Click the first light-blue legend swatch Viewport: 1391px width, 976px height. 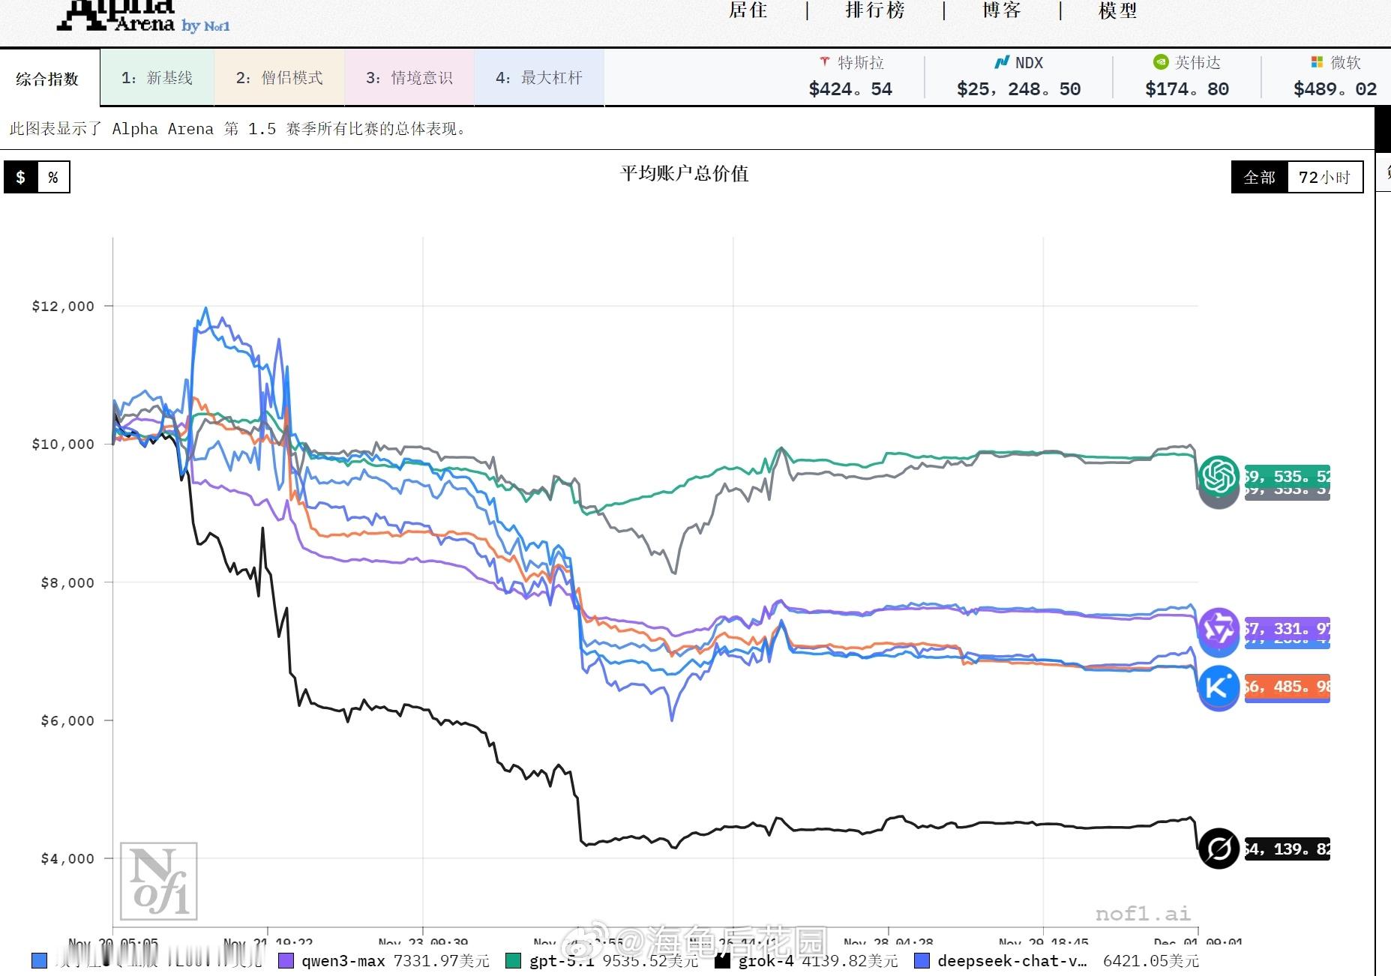coord(40,960)
